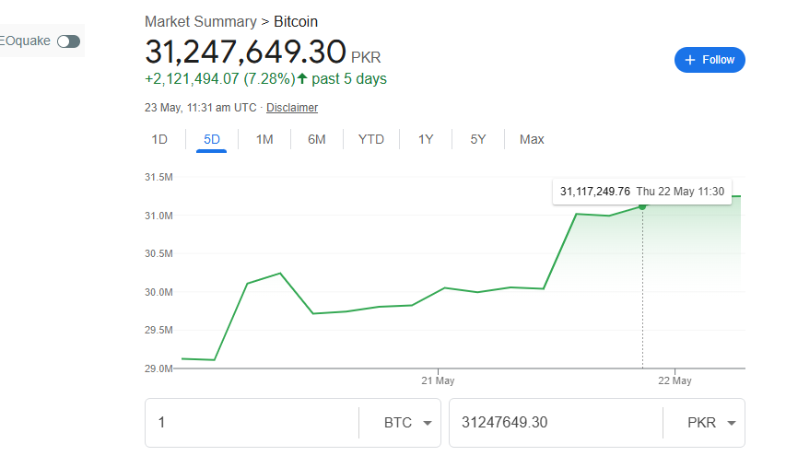
Task: Switch to the 1M chart range
Action: [264, 139]
